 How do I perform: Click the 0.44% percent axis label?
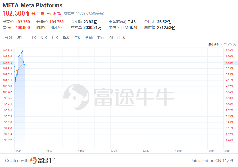pyautogui.click(x=229, y=140)
